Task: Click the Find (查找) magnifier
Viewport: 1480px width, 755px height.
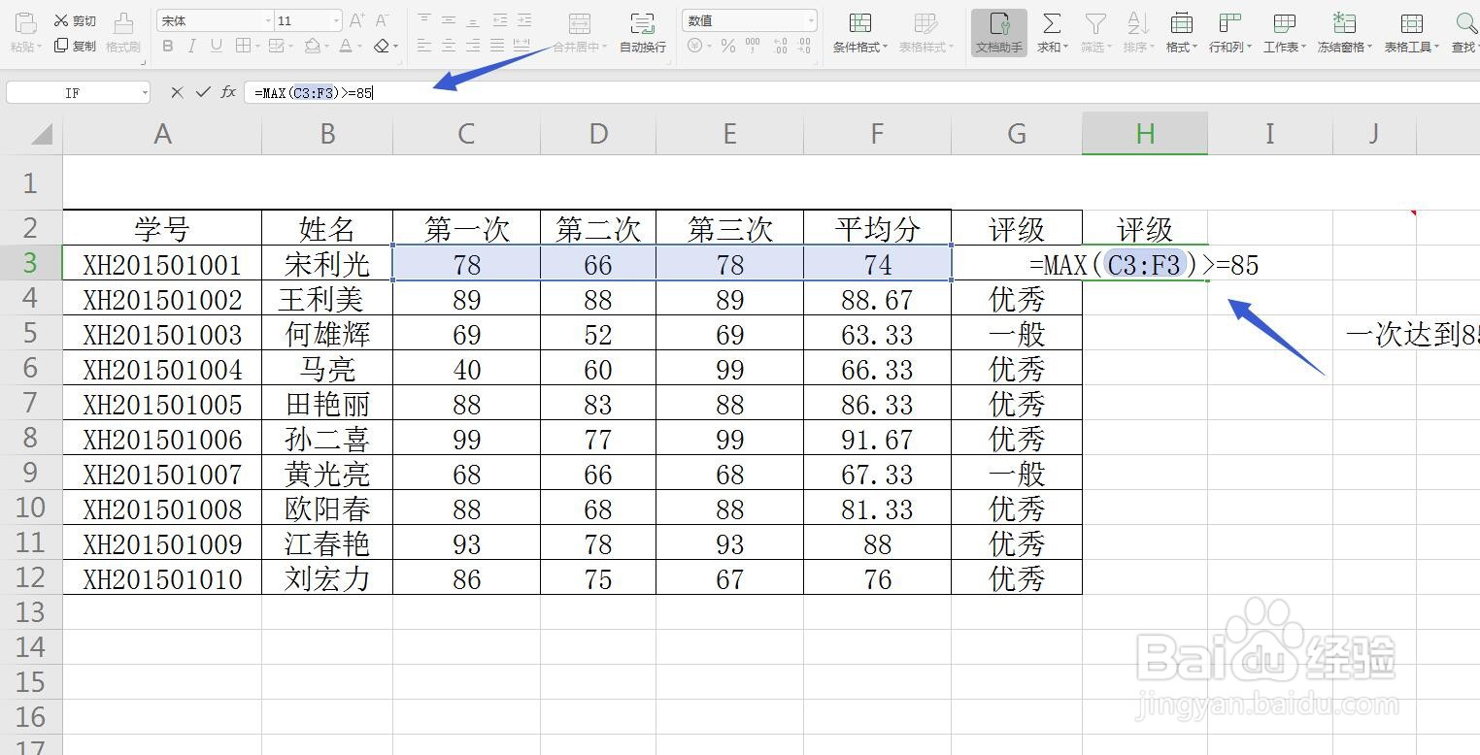Action: point(1465,23)
